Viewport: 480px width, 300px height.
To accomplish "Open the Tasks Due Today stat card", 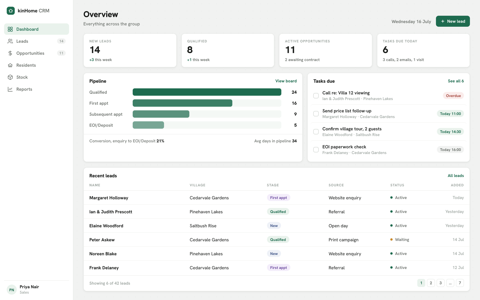I will pyautogui.click(x=423, y=50).
